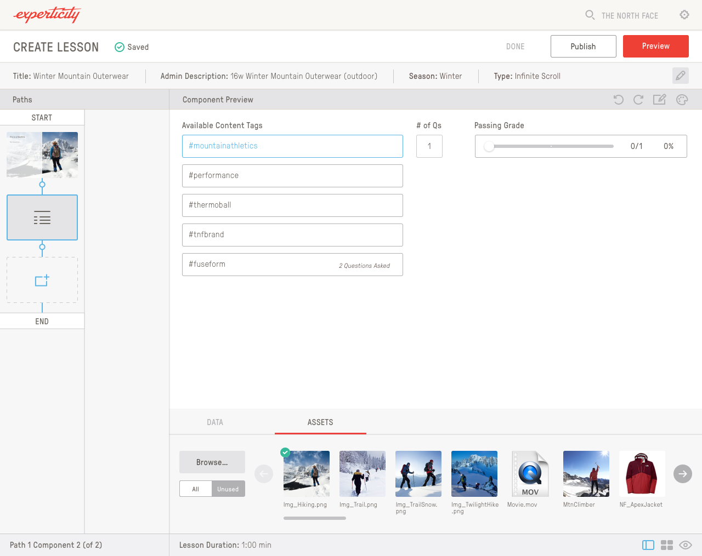Screen dimensions: 702x556
Task: Select the MtnClimber asset thumbnail
Action: pyautogui.click(x=586, y=474)
